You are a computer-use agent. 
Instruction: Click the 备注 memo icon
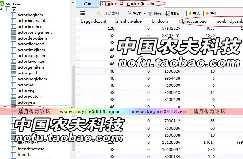(x=129, y=13)
